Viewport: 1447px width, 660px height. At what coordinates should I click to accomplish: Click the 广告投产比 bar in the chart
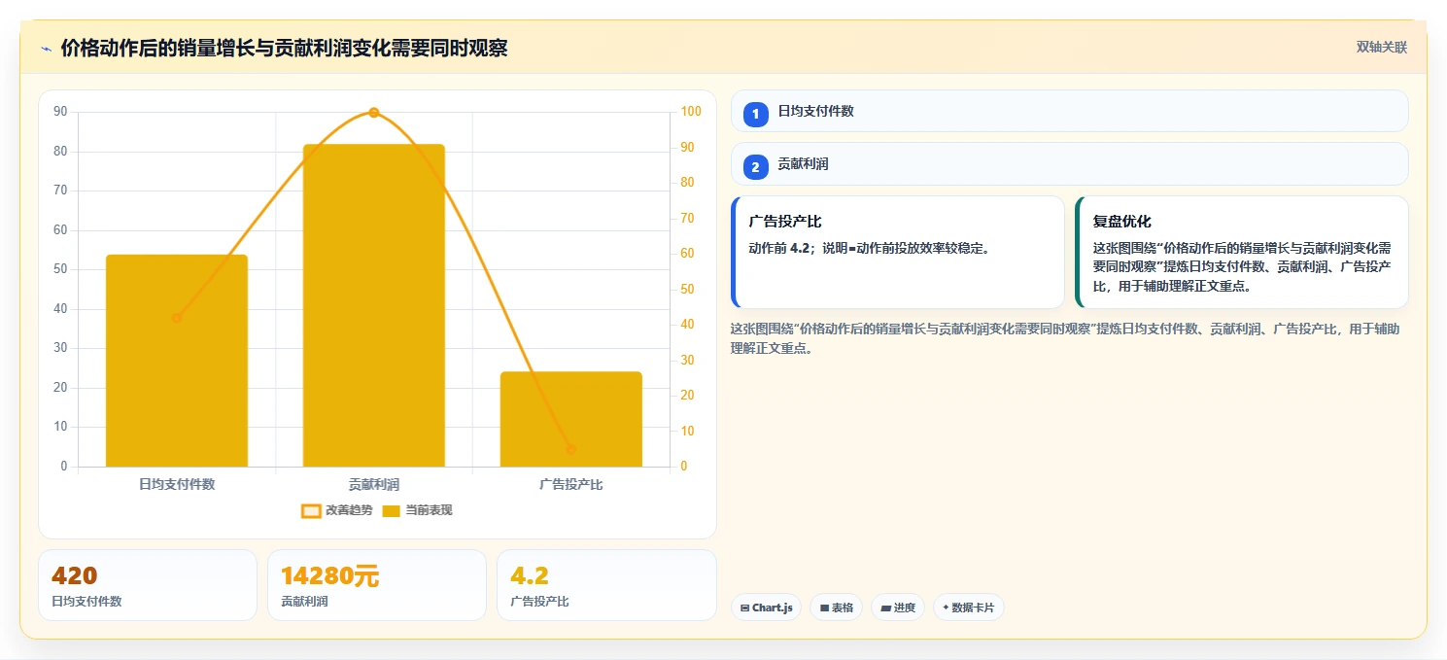(570, 419)
